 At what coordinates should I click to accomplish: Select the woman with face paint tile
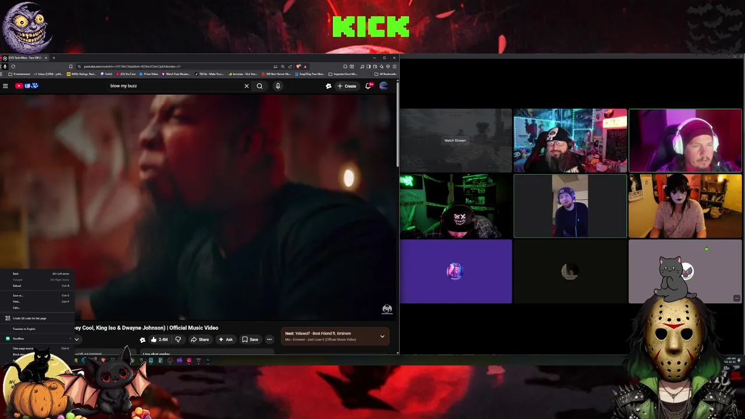tap(686, 206)
